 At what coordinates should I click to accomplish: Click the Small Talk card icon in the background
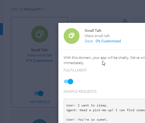40,34
